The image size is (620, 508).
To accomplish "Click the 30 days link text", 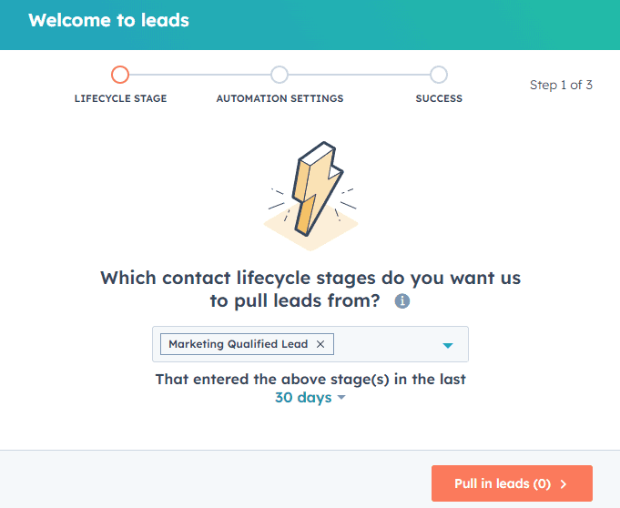I will pyautogui.click(x=303, y=397).
